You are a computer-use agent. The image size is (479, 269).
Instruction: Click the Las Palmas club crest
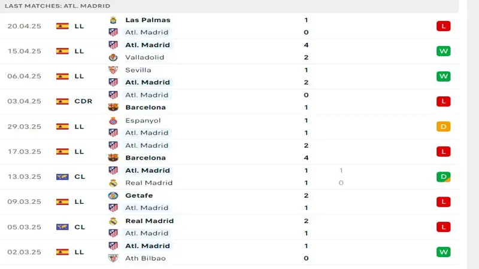113,20
